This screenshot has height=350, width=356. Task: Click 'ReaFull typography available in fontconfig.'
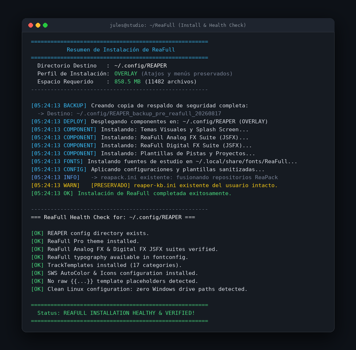(x=118, y=257)
